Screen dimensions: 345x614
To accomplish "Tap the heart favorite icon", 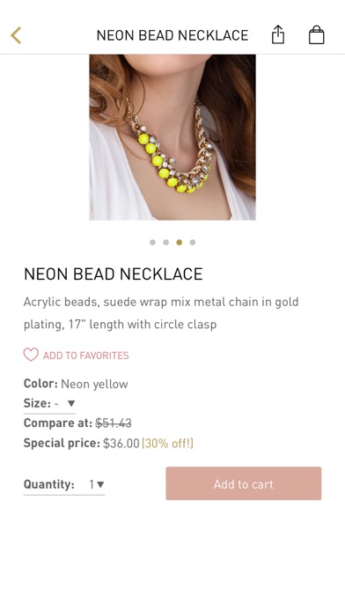I will click(x=31, y=355).
